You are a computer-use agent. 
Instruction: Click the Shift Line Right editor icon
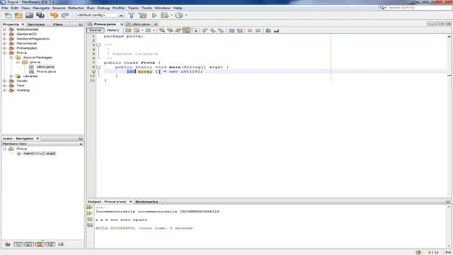coord(239,30)
